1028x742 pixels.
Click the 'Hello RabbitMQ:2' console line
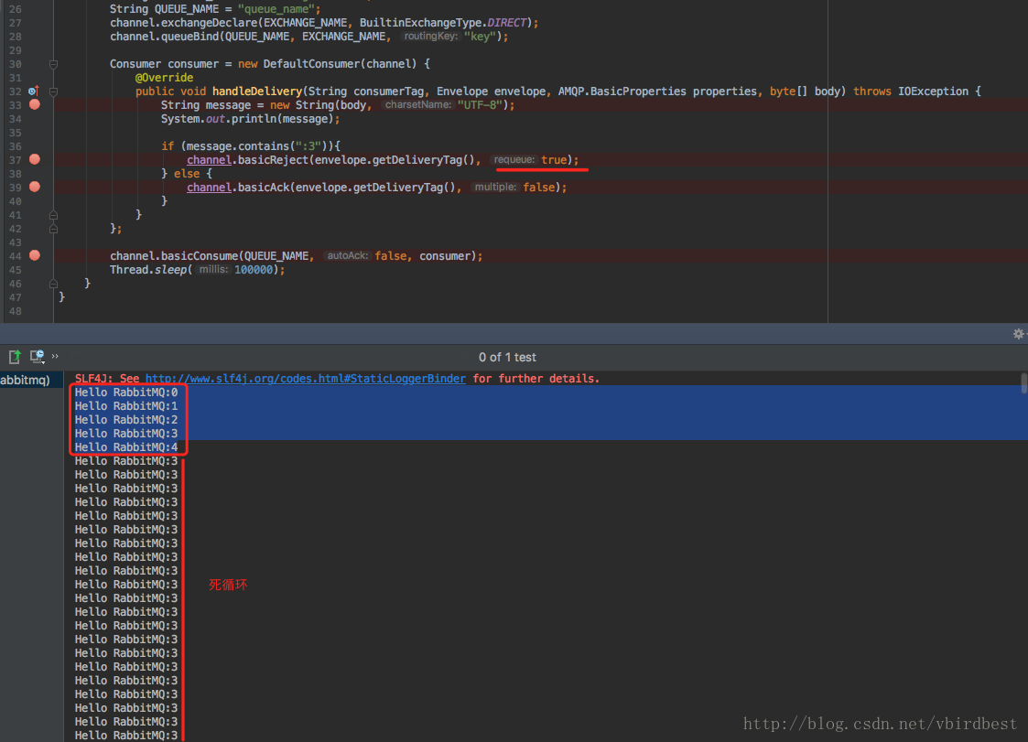click(126, 420)
